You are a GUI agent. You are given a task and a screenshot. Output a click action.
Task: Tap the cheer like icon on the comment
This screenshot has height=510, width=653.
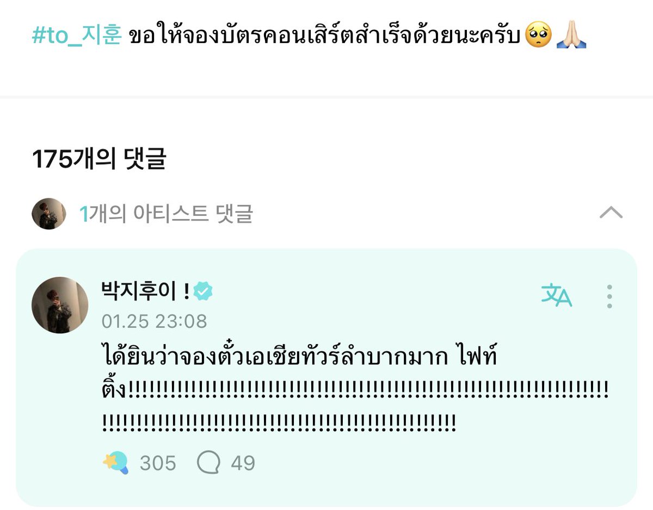pyautogui.click(x=115, y=463)
